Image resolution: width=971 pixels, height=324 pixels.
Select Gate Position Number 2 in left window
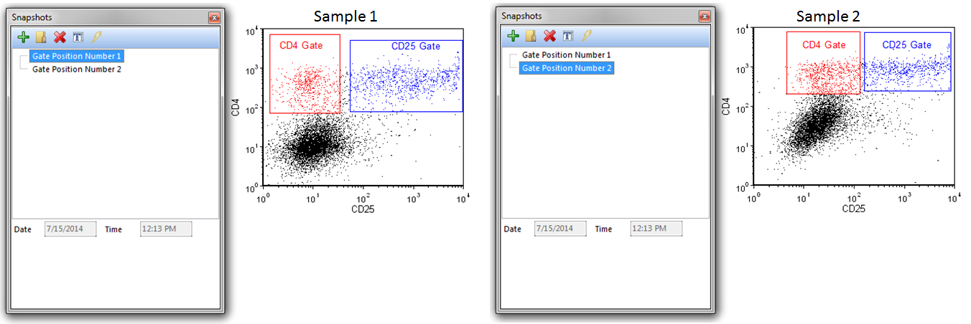pyautogui.click(x=77, y=70)
